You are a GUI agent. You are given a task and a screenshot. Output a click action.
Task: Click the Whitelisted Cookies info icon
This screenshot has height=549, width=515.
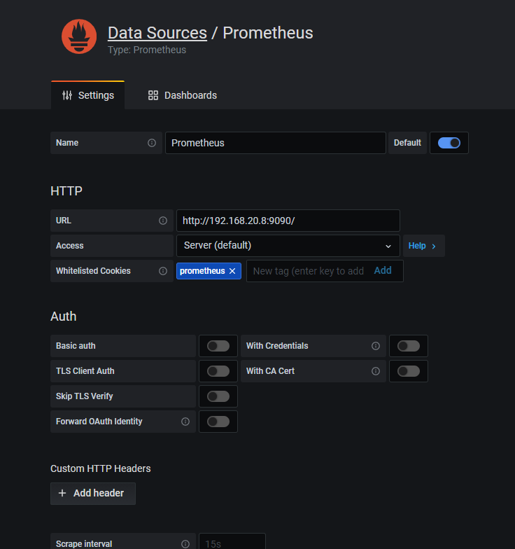163,271
